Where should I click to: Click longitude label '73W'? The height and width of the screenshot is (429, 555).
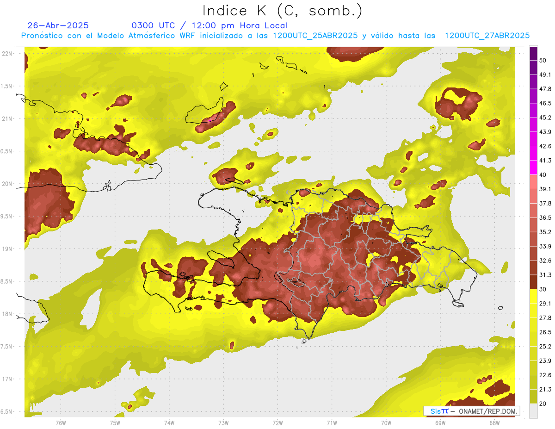click(223, 423)
